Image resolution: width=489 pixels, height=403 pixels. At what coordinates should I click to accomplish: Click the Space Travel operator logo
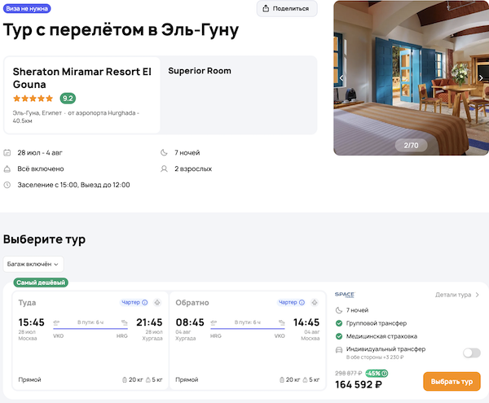click(x=344, y=295)
